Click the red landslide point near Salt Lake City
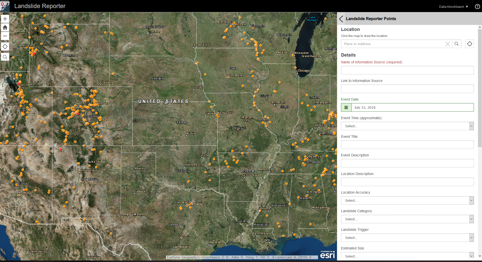The height and width of the screenshot is (262, 482). (x=18, y=84)
